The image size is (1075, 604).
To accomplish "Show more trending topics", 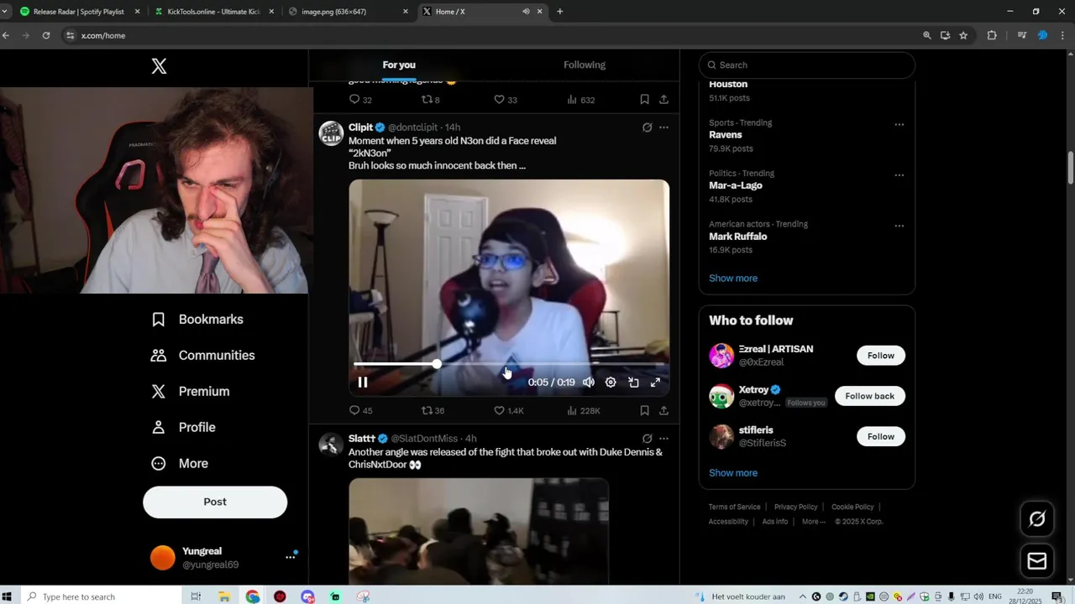I will click(733, 279).
